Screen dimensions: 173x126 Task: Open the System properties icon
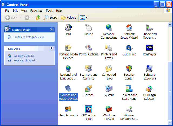pyautogui.click(x=109, y=91)
